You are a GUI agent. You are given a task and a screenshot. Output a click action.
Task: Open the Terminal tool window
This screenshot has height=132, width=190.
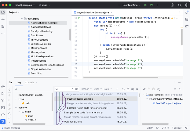pyautogui.click(x=3, y=108)
